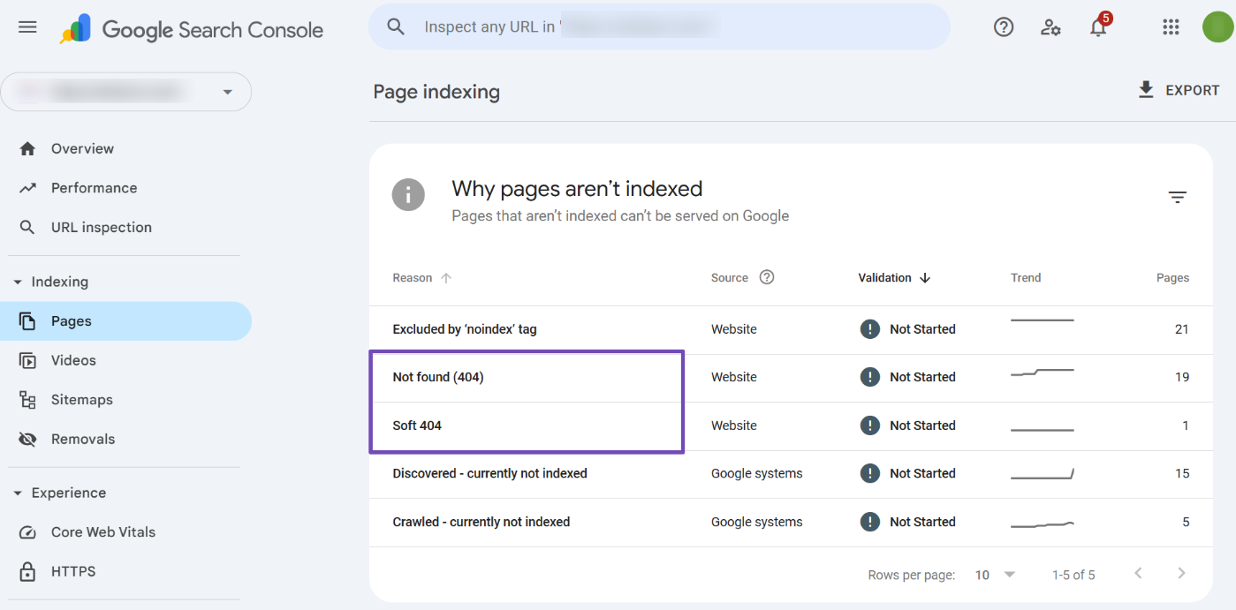Screen dimensions: 1236x610
Task: Click the trend sparkline for Discovered row
Action: [x=1043, y=474]
